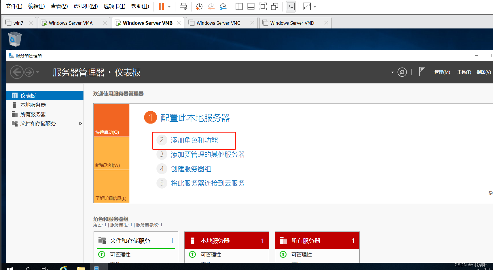Image resolution: width=493 pixels, height=270 pixels.
Task: Click the 将此服务器连接到云服务 link
Action: pyautogui.click(x=208, y=183)
